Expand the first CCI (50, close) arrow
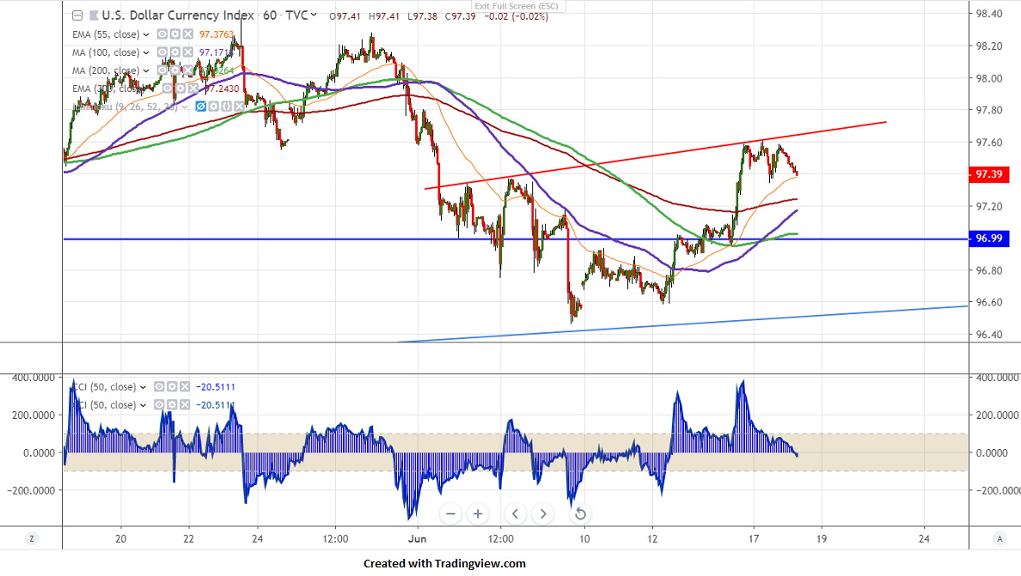1021x576 pixels. (x=143, y=387)
